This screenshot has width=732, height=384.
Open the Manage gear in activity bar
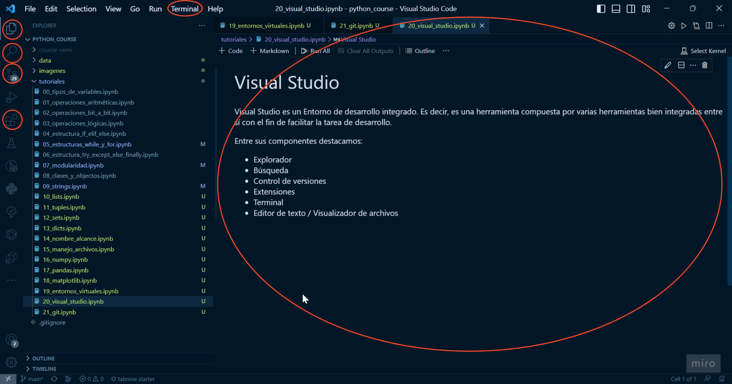(x=12, y=362)
